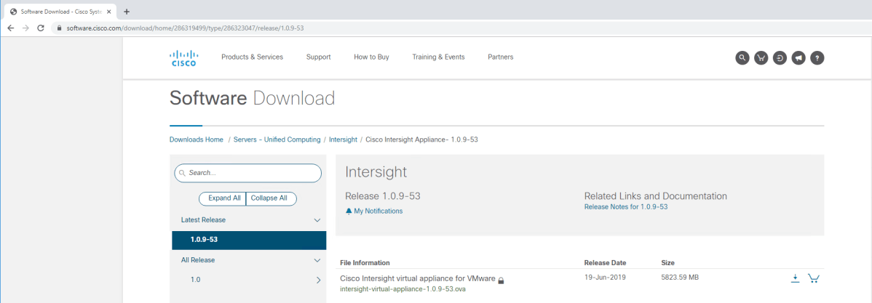Click the question mark help icon
The width and height of the screenshot is (872, 303).
click(x=817, y=58)
